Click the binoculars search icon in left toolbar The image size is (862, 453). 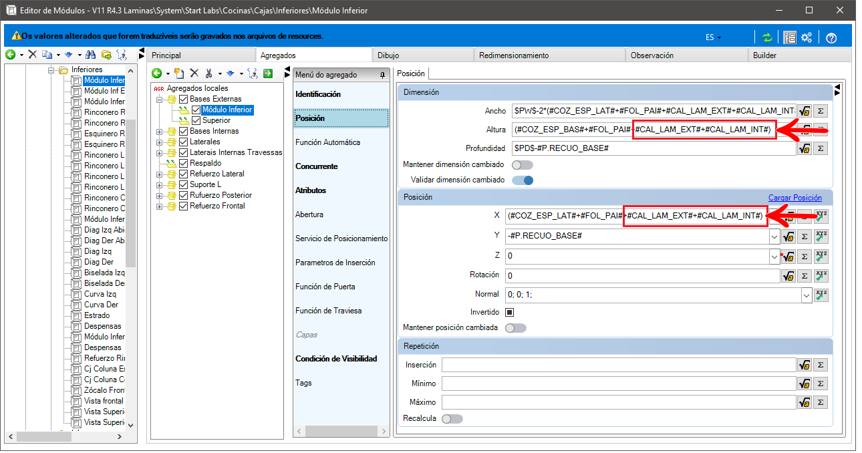pyautogui.click(x=91, y=54)
